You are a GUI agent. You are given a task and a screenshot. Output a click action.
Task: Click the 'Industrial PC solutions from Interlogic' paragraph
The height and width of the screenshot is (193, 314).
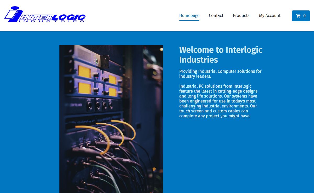[x=218, y=101]
